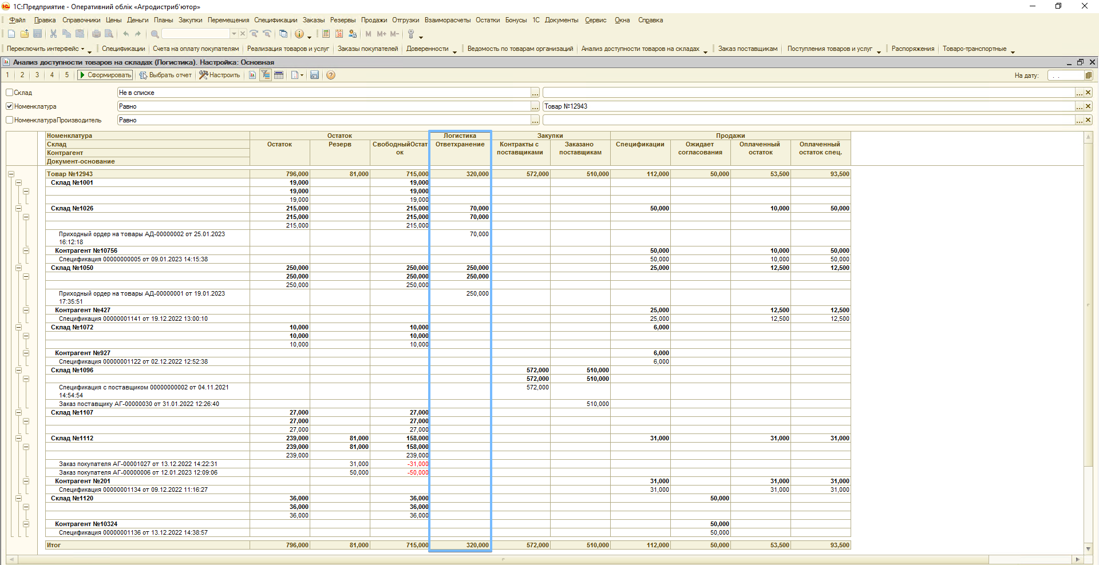Click the floppy disk save settings icon
Screen dimensions: 1099x565
(314, 75)
